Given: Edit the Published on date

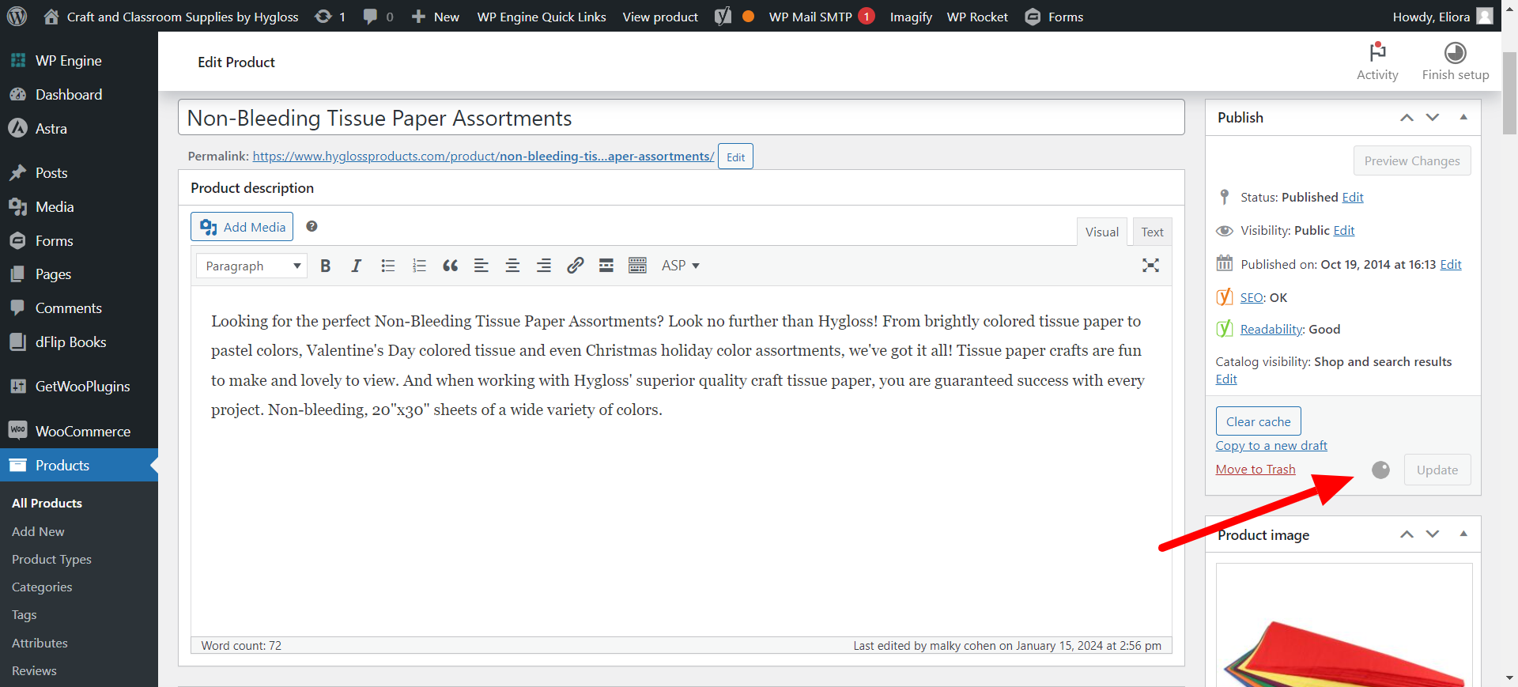Looking at the screenshot, I should [x=1451, y=264].
